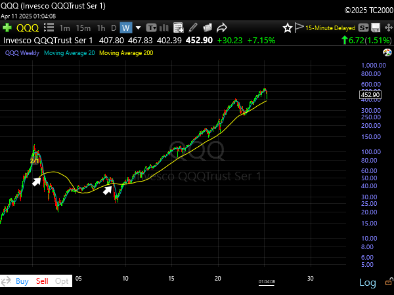
Task: Open the chart color palette icon
Action: (x=387, y=52)
